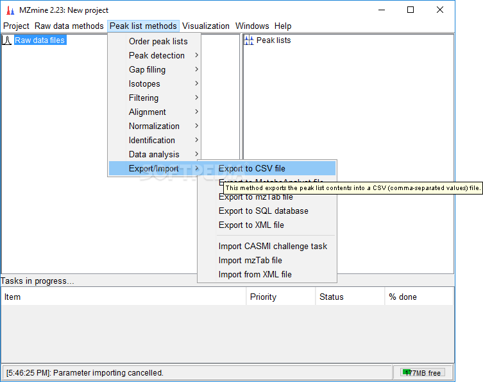Expand the Data analysis submenu
483x382 pixels.
tap(155, 155)
